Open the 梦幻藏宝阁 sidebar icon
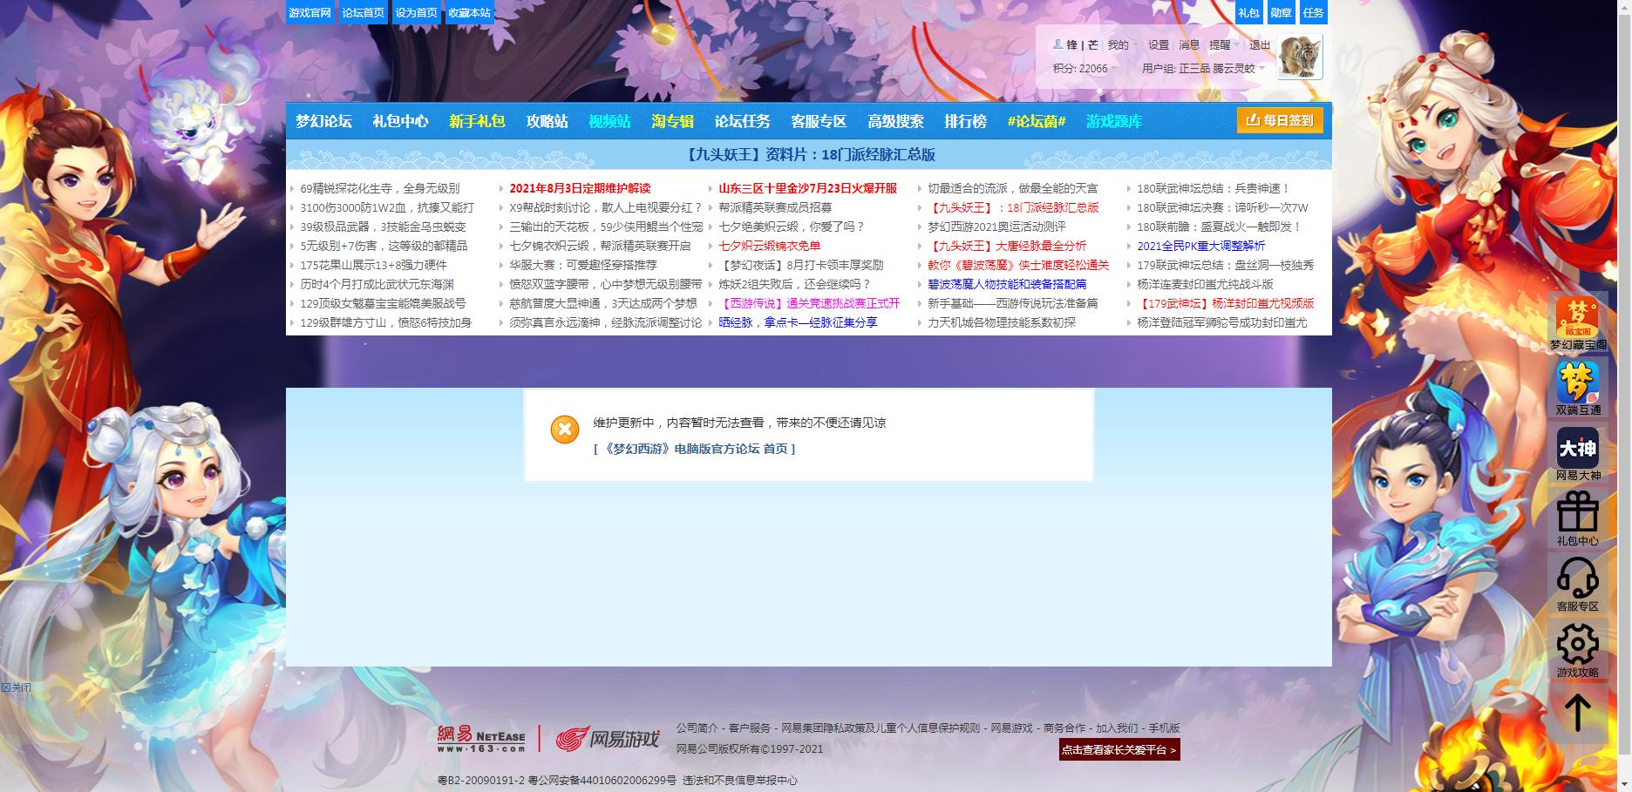The width and height of the screenshot is (1632, 792). point(1577,323)
